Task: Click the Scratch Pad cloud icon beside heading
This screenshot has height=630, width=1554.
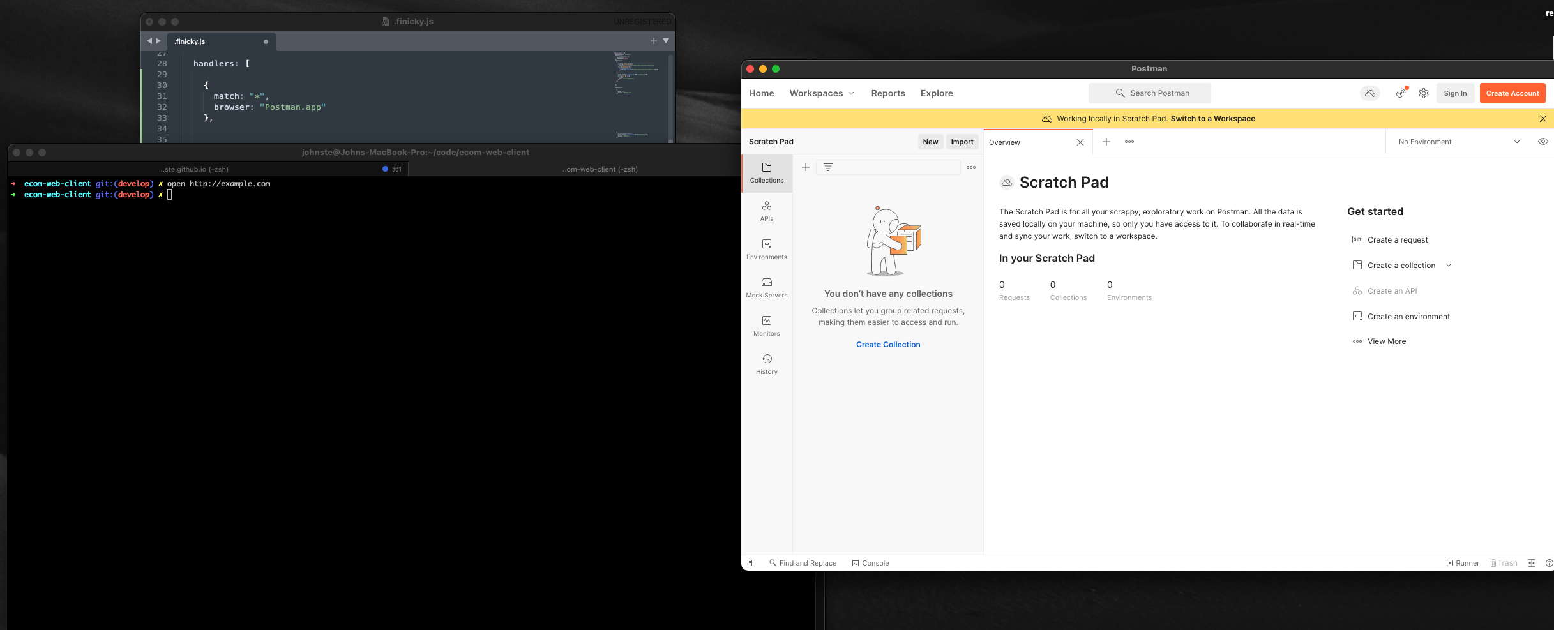Action: 1006,183
